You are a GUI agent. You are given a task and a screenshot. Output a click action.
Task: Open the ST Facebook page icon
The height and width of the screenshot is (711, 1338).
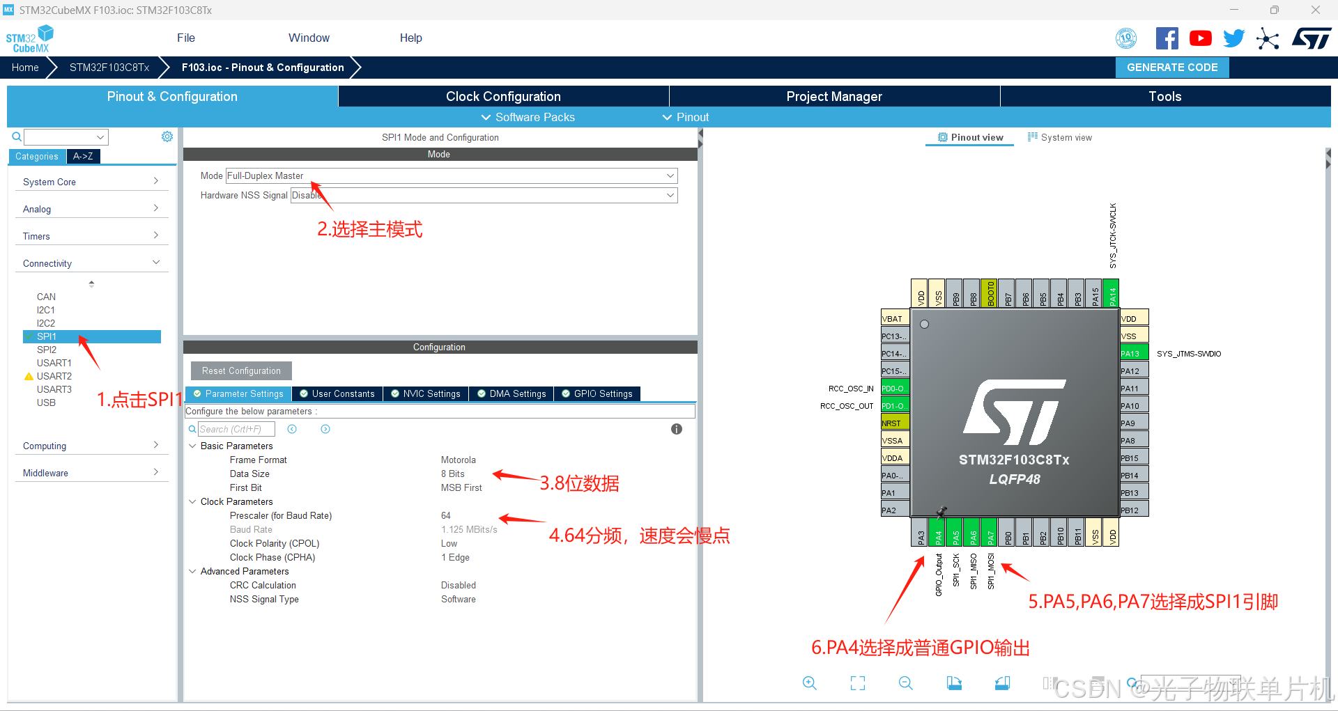(1167, 38)
